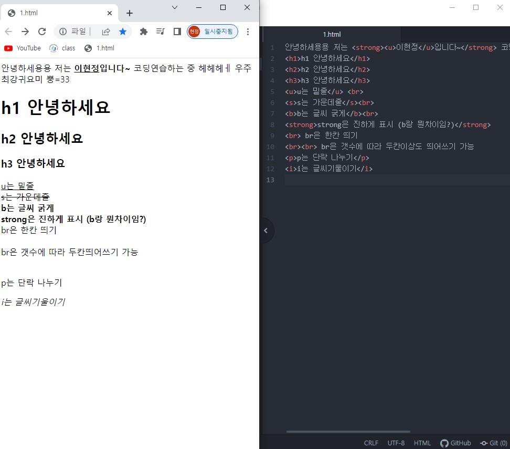510x449 pixels.
Task: Open the media controls icon
Action: tap(161, 32)
